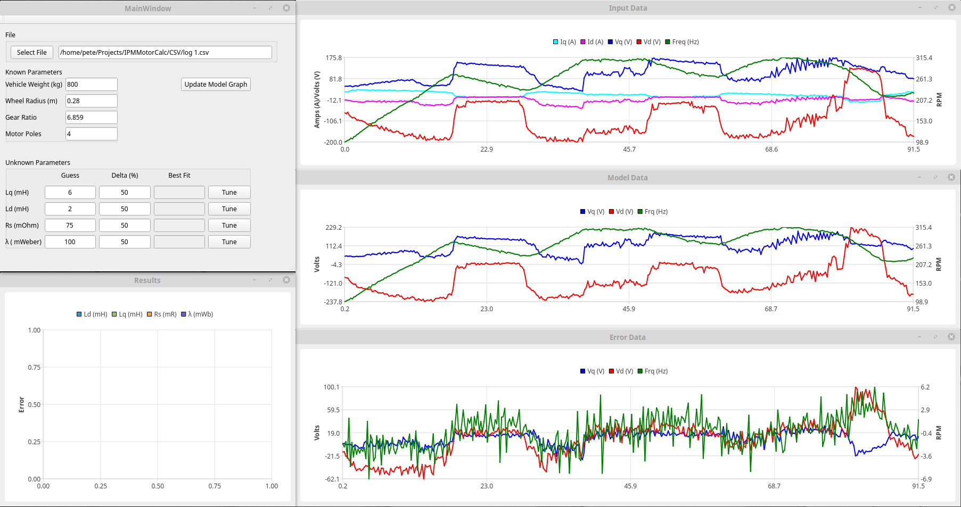The width and height of the screenshot is (961, 507).
Task: Minimize the Error Data panel
Action: (x=919, y=337)
